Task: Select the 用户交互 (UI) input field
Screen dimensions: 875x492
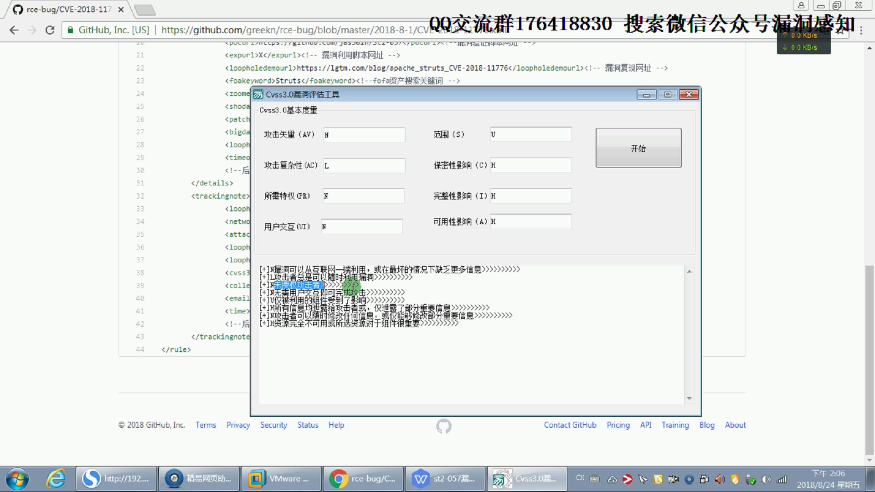Action: point(362,226)
